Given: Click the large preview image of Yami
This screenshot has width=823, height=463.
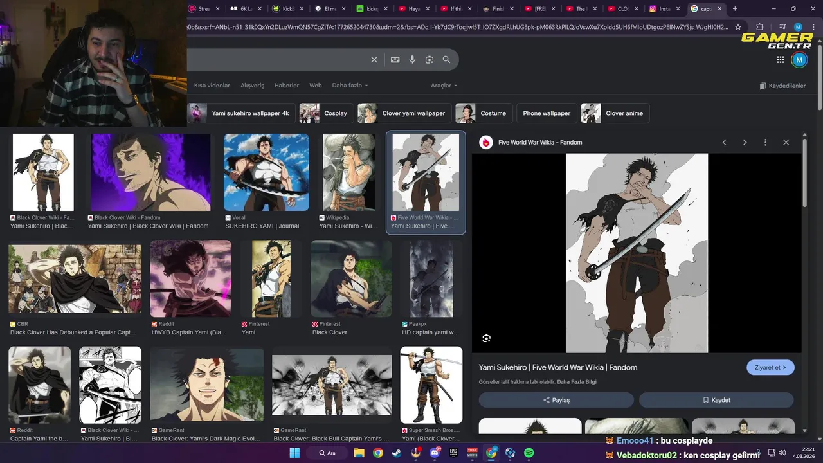Looking at the screenshot, I should tap(637, 253).
